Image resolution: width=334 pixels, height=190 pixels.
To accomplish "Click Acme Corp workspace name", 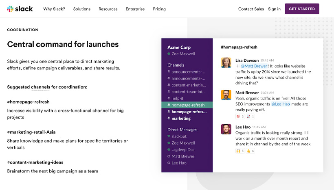I will click(x=179, y=47).
